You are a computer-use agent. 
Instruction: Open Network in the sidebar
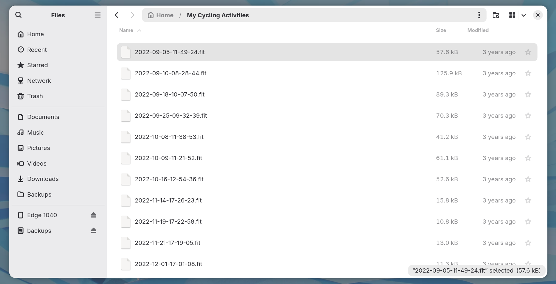click(58, 81)
